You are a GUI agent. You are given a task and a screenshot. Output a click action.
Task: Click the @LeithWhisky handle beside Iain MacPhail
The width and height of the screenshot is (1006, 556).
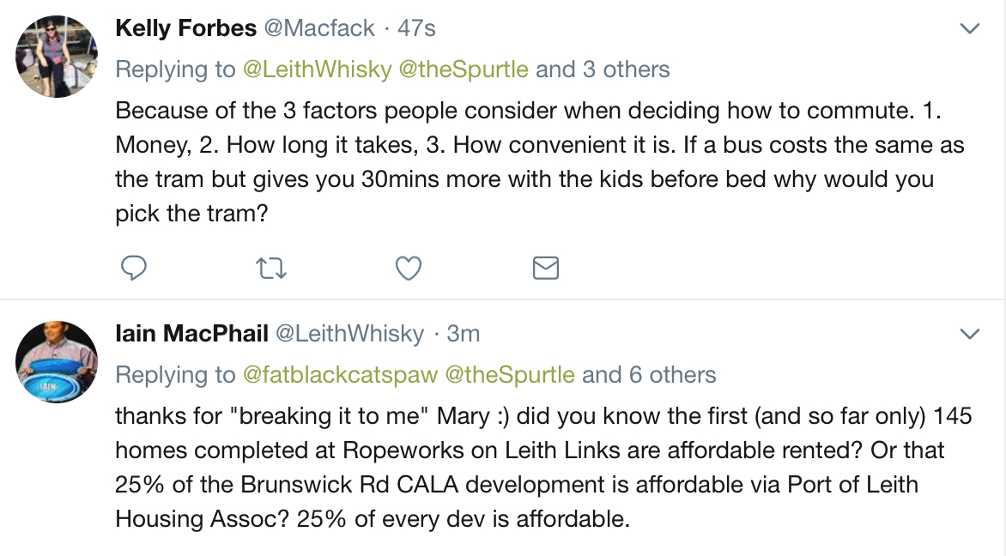349,334
